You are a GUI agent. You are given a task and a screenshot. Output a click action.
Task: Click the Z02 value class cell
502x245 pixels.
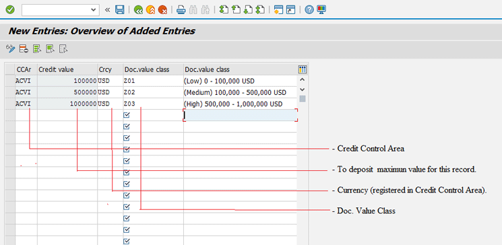(x=154, y=92)
